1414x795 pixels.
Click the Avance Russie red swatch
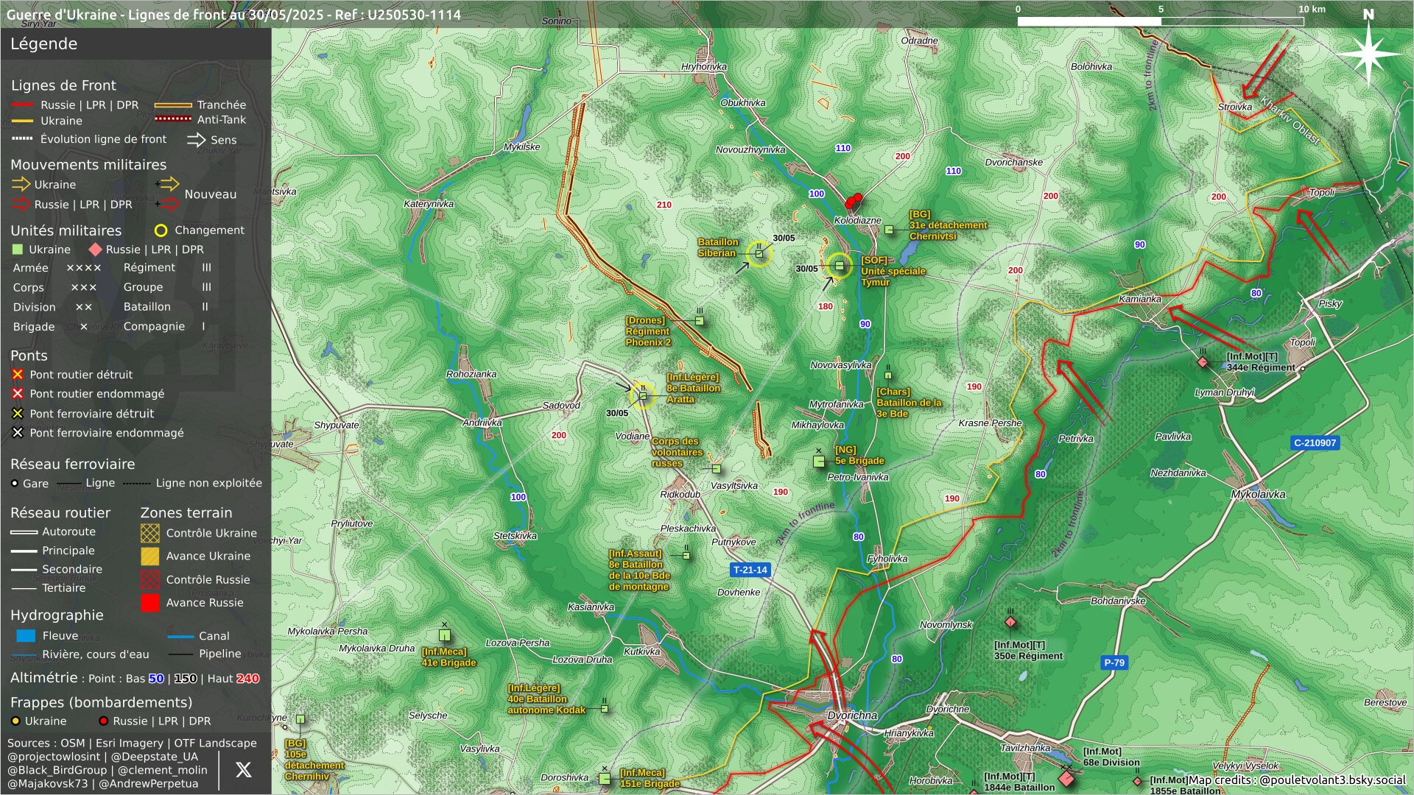pos(150,603)
